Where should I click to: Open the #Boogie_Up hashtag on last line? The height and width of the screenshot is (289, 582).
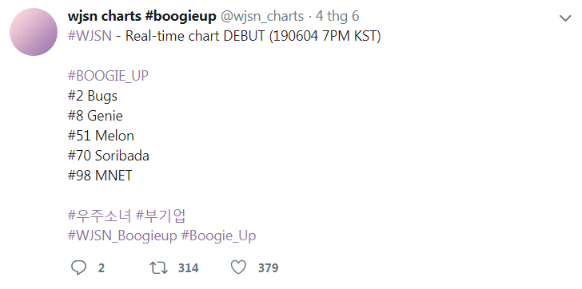click(x=218, y=236)
